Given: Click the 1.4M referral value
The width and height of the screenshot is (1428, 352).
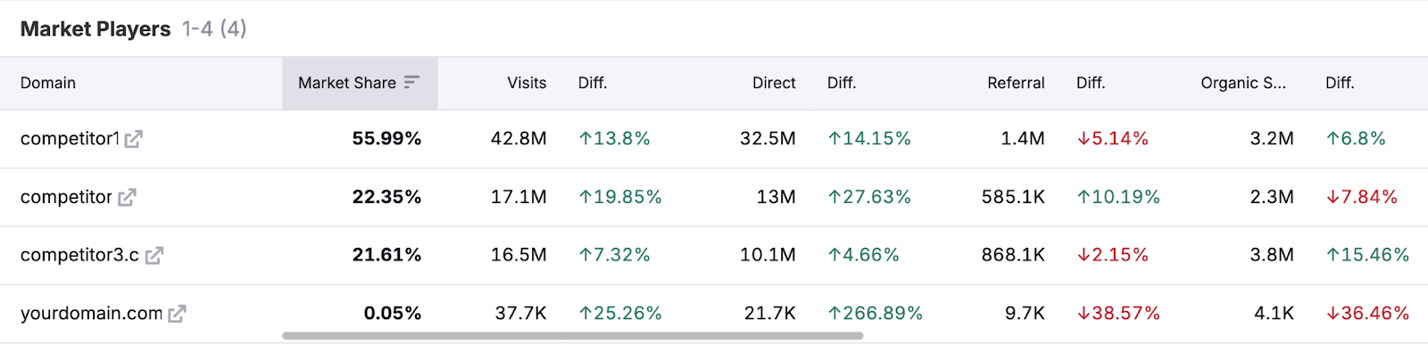Looking at the screenshot, I should click(x=1023, y=138).
